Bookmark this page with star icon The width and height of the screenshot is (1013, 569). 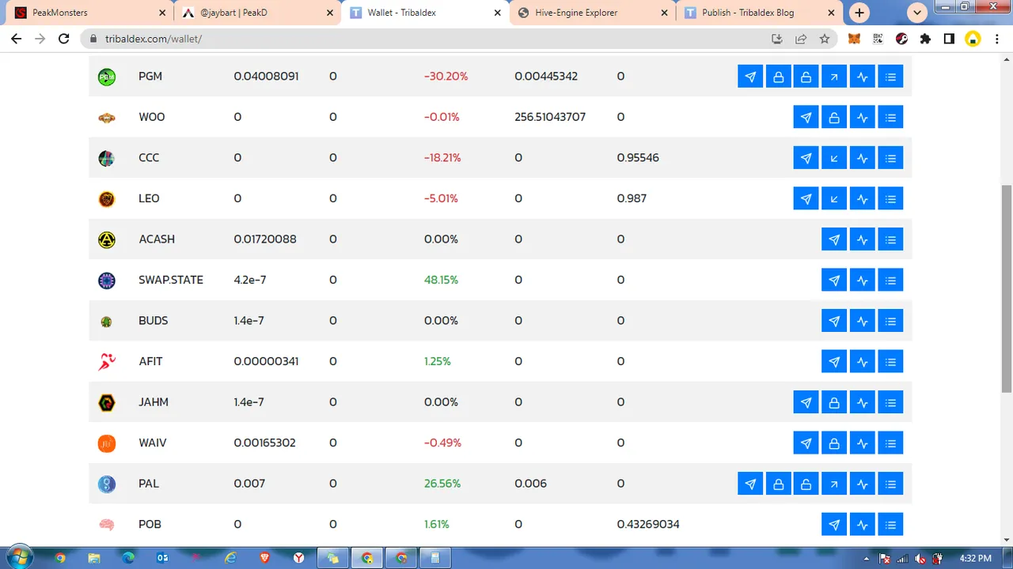825,39
